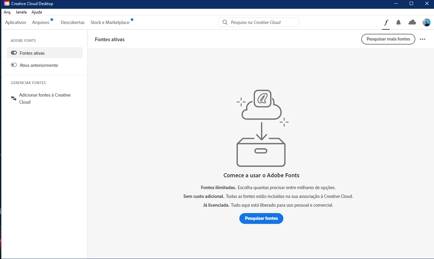Click the Ativa anteriormente toggle icon
The width and height of the screenshot is (434, 259).
14,65
